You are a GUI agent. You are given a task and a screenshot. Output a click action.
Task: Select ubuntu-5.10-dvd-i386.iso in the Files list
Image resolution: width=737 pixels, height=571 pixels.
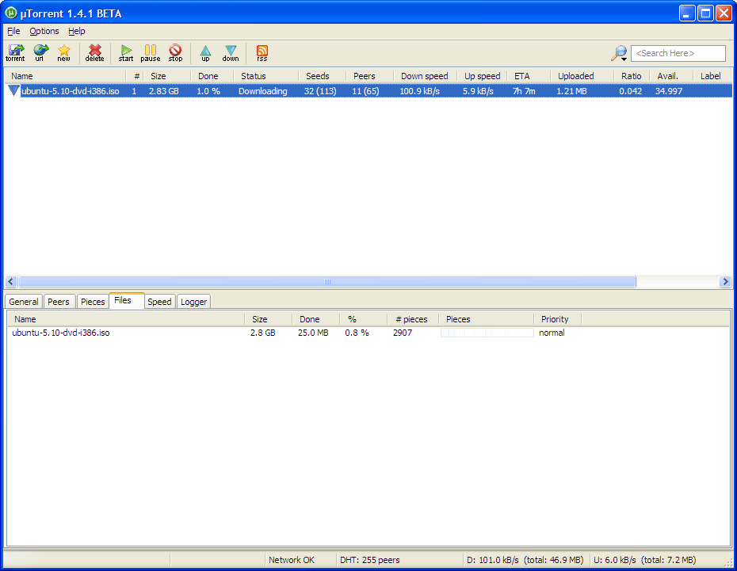(x=61, y=333)
